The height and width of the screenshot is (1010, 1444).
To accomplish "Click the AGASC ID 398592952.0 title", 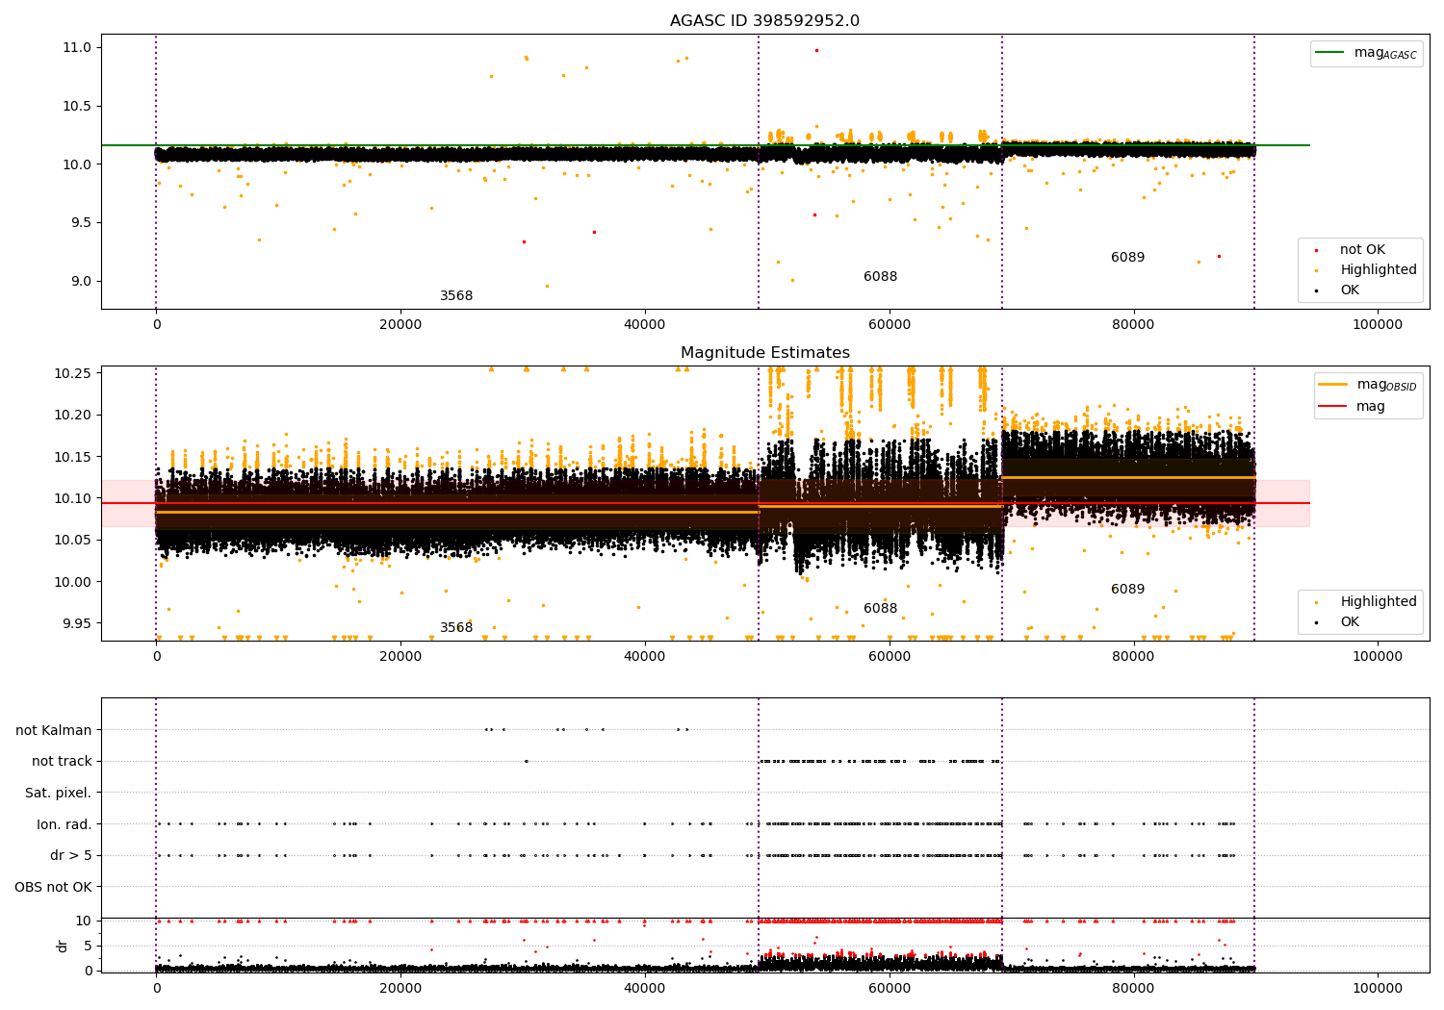I will [x=764, y=21].
